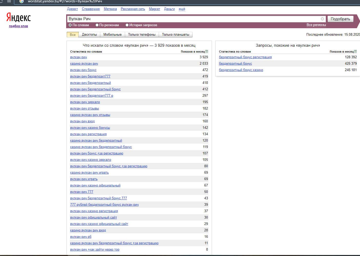Click the help icon in the similar queries header
This screenshot has width=360, height=256.
coord(355,51)
